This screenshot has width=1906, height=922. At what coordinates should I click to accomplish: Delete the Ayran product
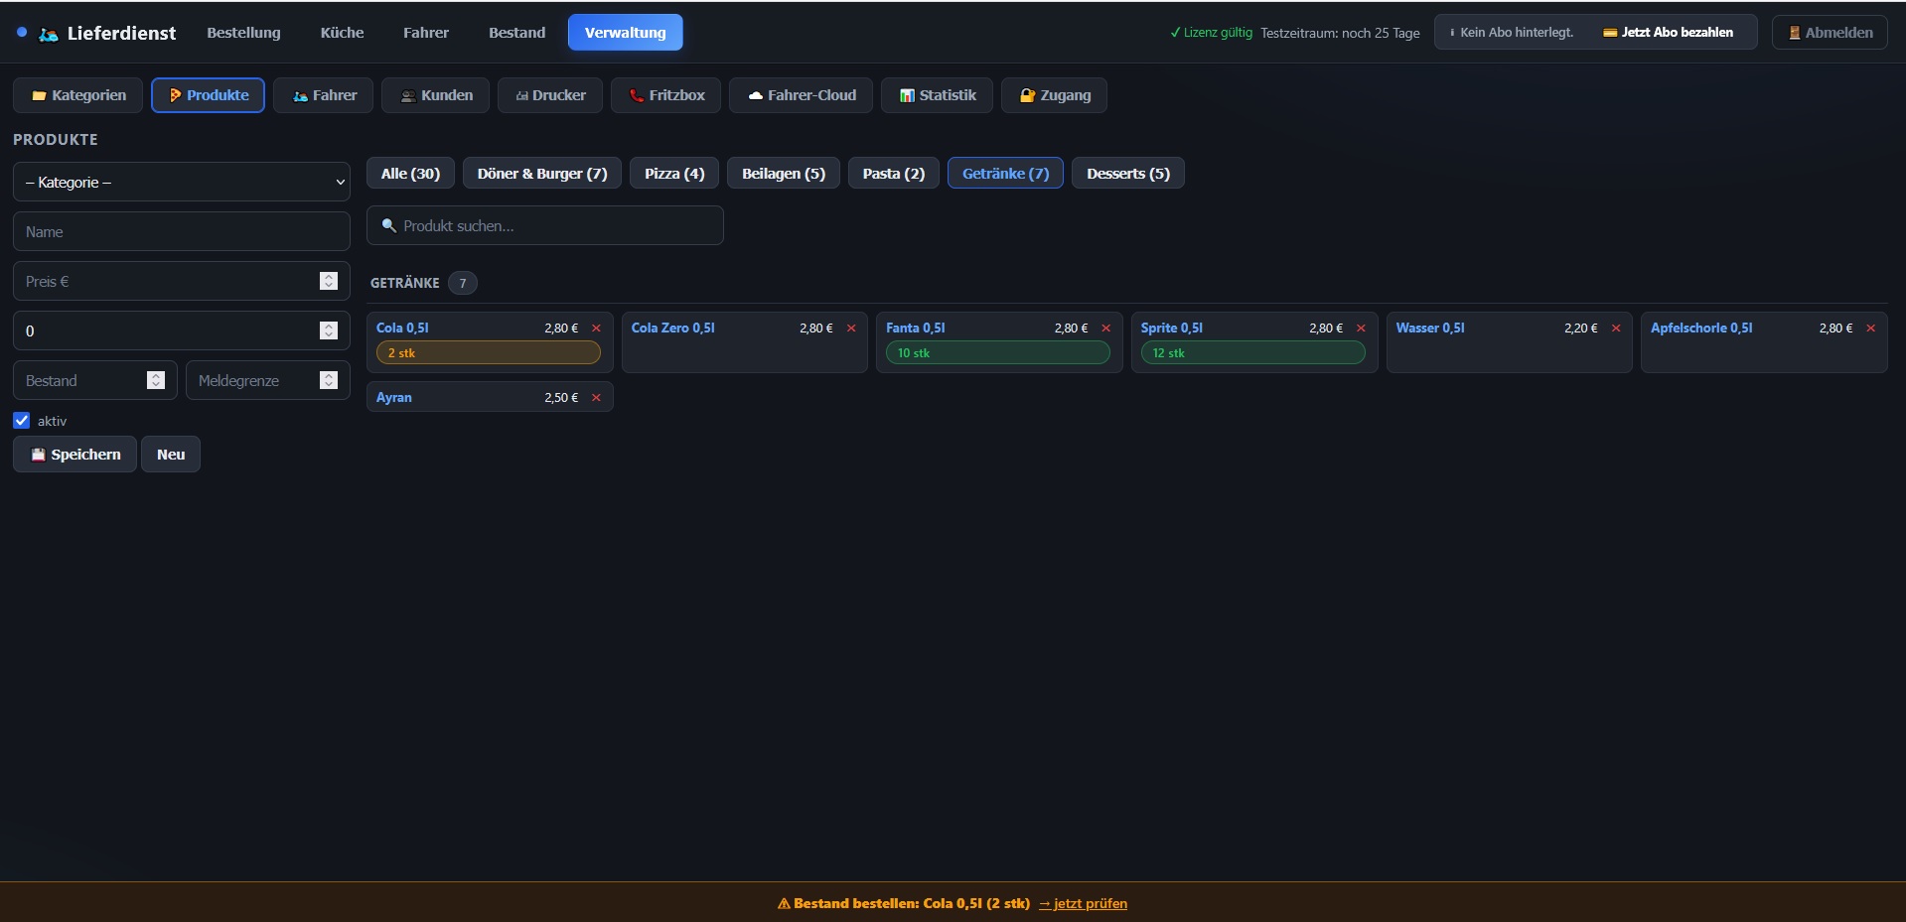[596, 398]
